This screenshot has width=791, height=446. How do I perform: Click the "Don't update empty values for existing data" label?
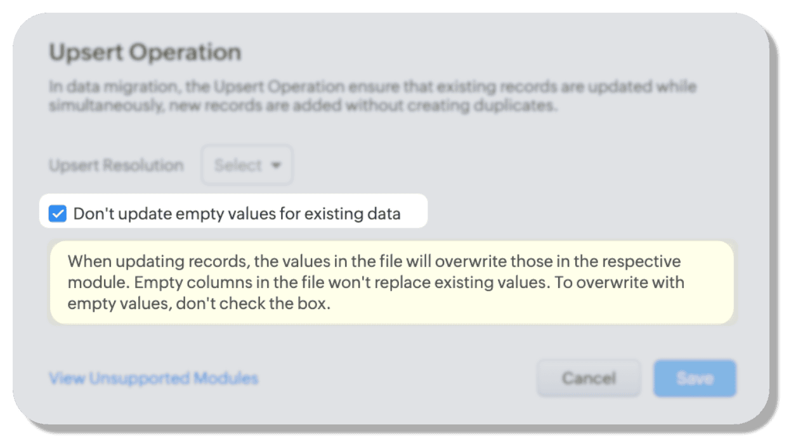pos(237,214)
